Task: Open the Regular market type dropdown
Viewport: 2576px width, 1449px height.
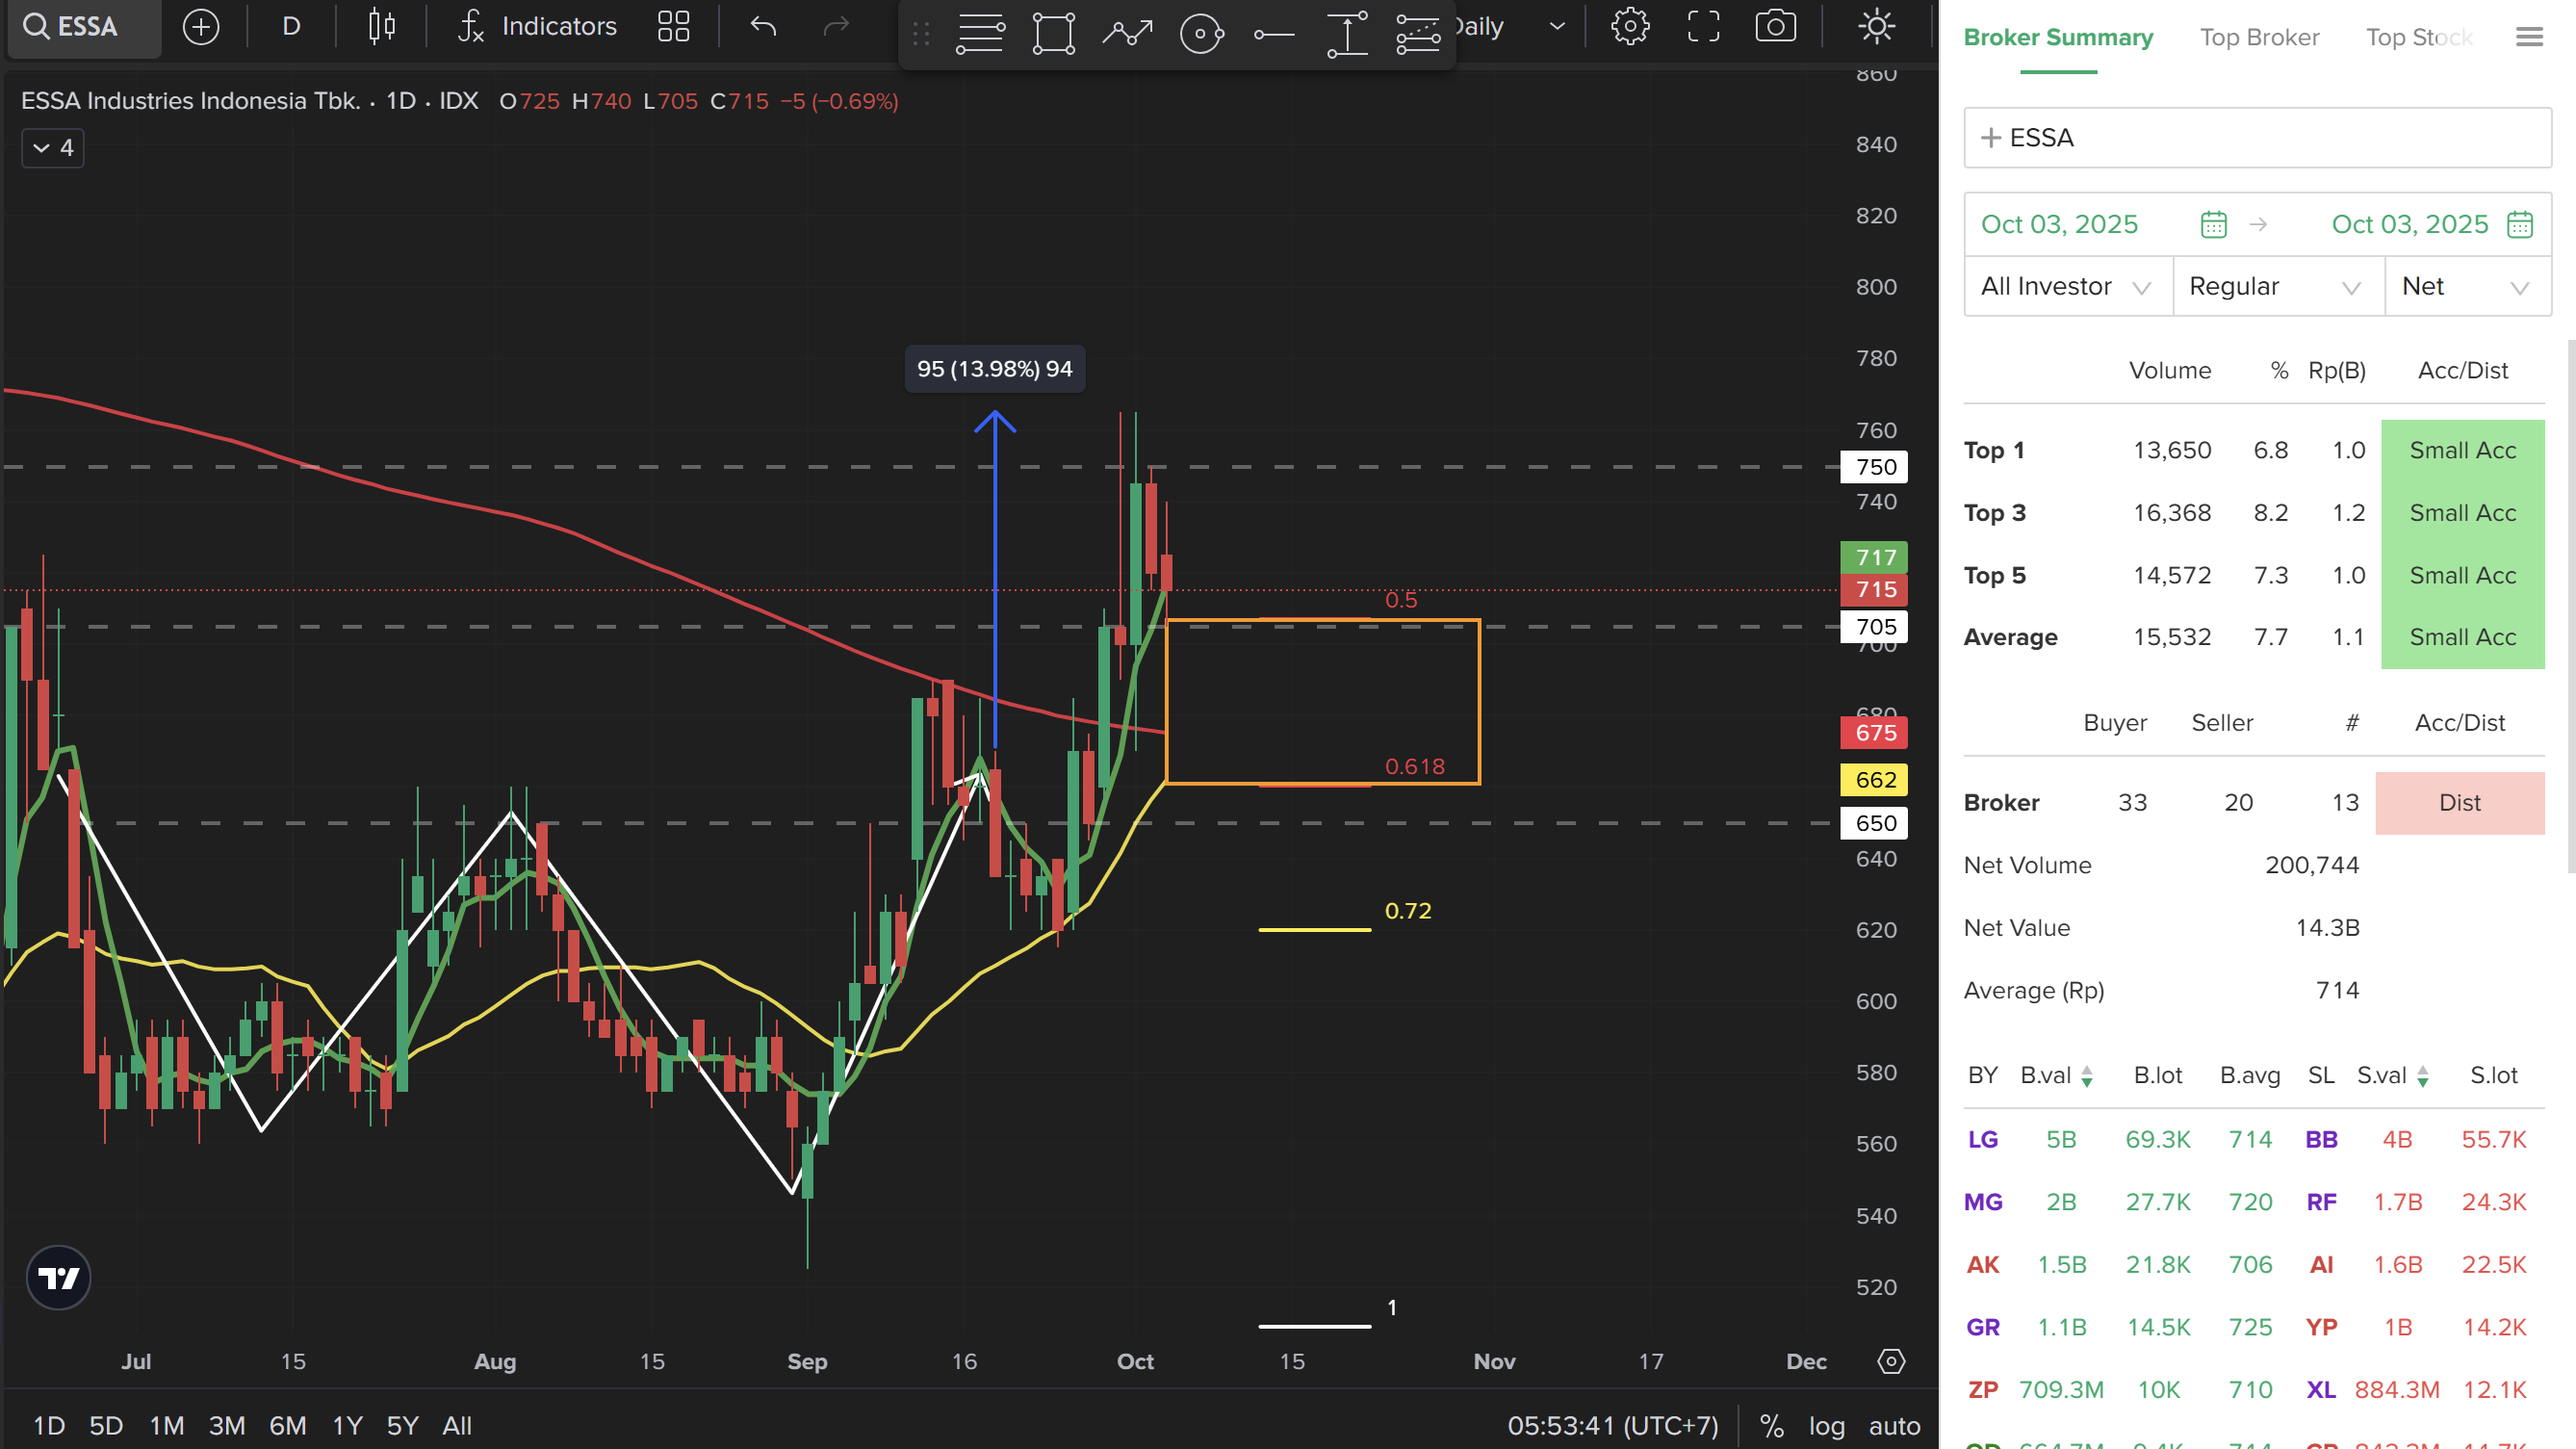Action: click(x=2276, y=287)
